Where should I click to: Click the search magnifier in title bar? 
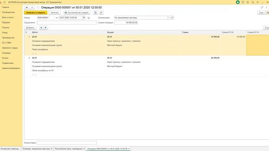tap(253, 2)
